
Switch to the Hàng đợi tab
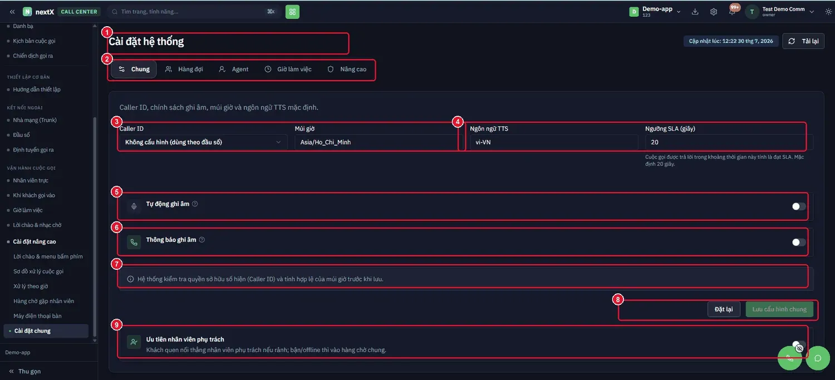[x=184, y=69]
